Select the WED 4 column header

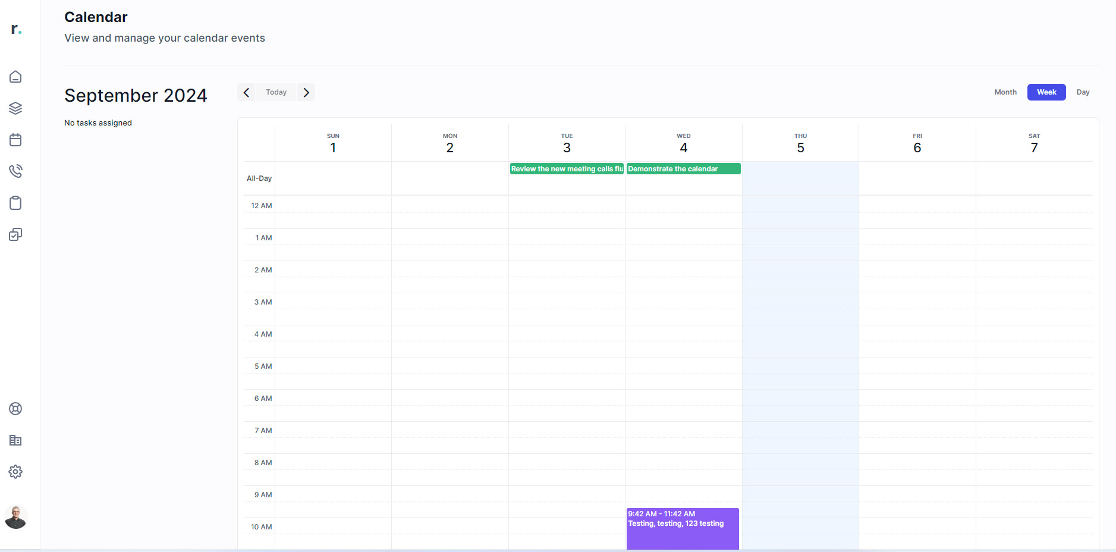(x=683, y=142)
